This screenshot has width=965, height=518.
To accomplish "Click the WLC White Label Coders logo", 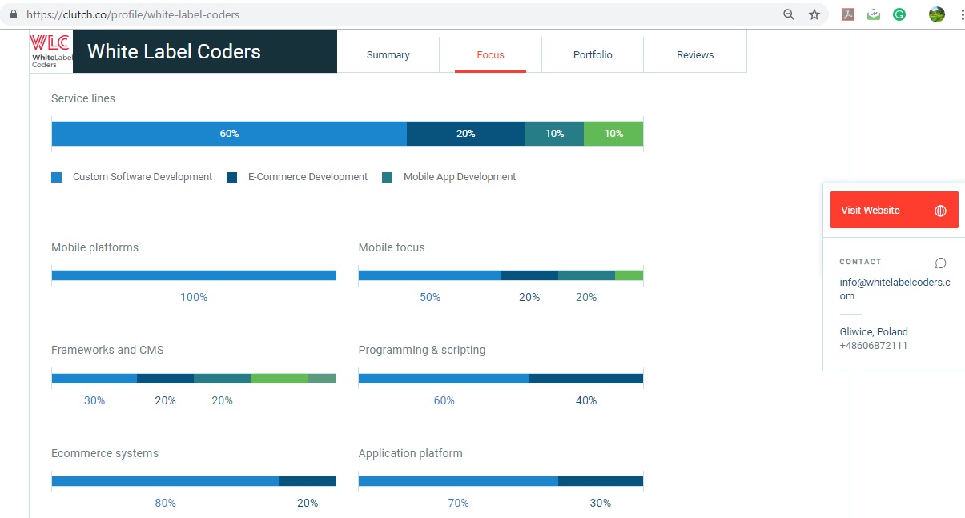I will tap(51, 51).
